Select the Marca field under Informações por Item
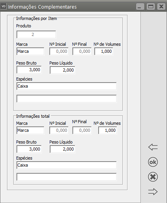Viewport: 167px width, 203px height. 30,51
